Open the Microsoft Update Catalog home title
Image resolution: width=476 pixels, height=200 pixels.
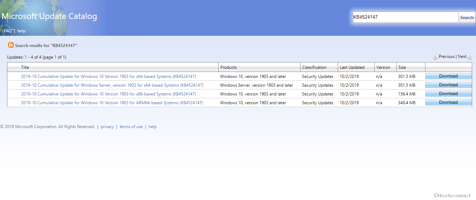(x=49, y=16)
